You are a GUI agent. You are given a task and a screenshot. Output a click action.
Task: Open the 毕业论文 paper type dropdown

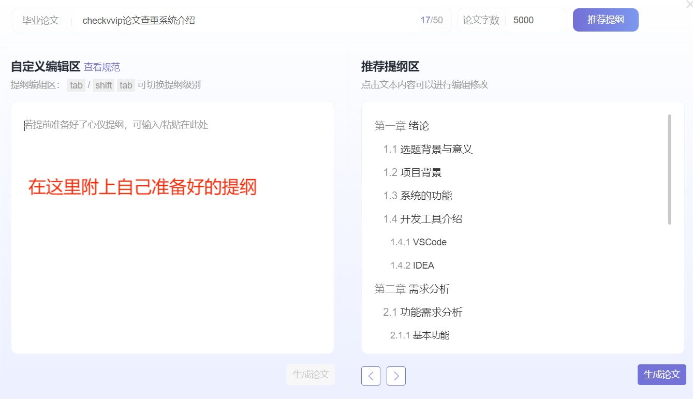[41, 20]
